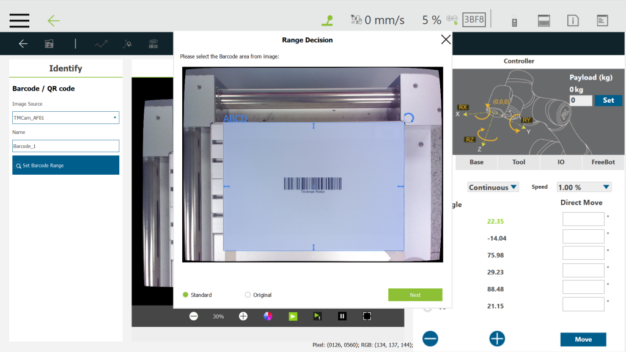Open the hamburger main menu

tap(20, 20)
